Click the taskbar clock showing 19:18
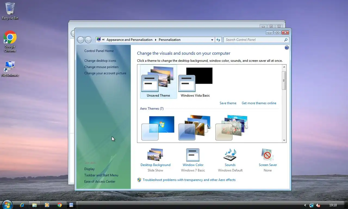Viewport: 348px width, 209px height. (x=333, y=205)
